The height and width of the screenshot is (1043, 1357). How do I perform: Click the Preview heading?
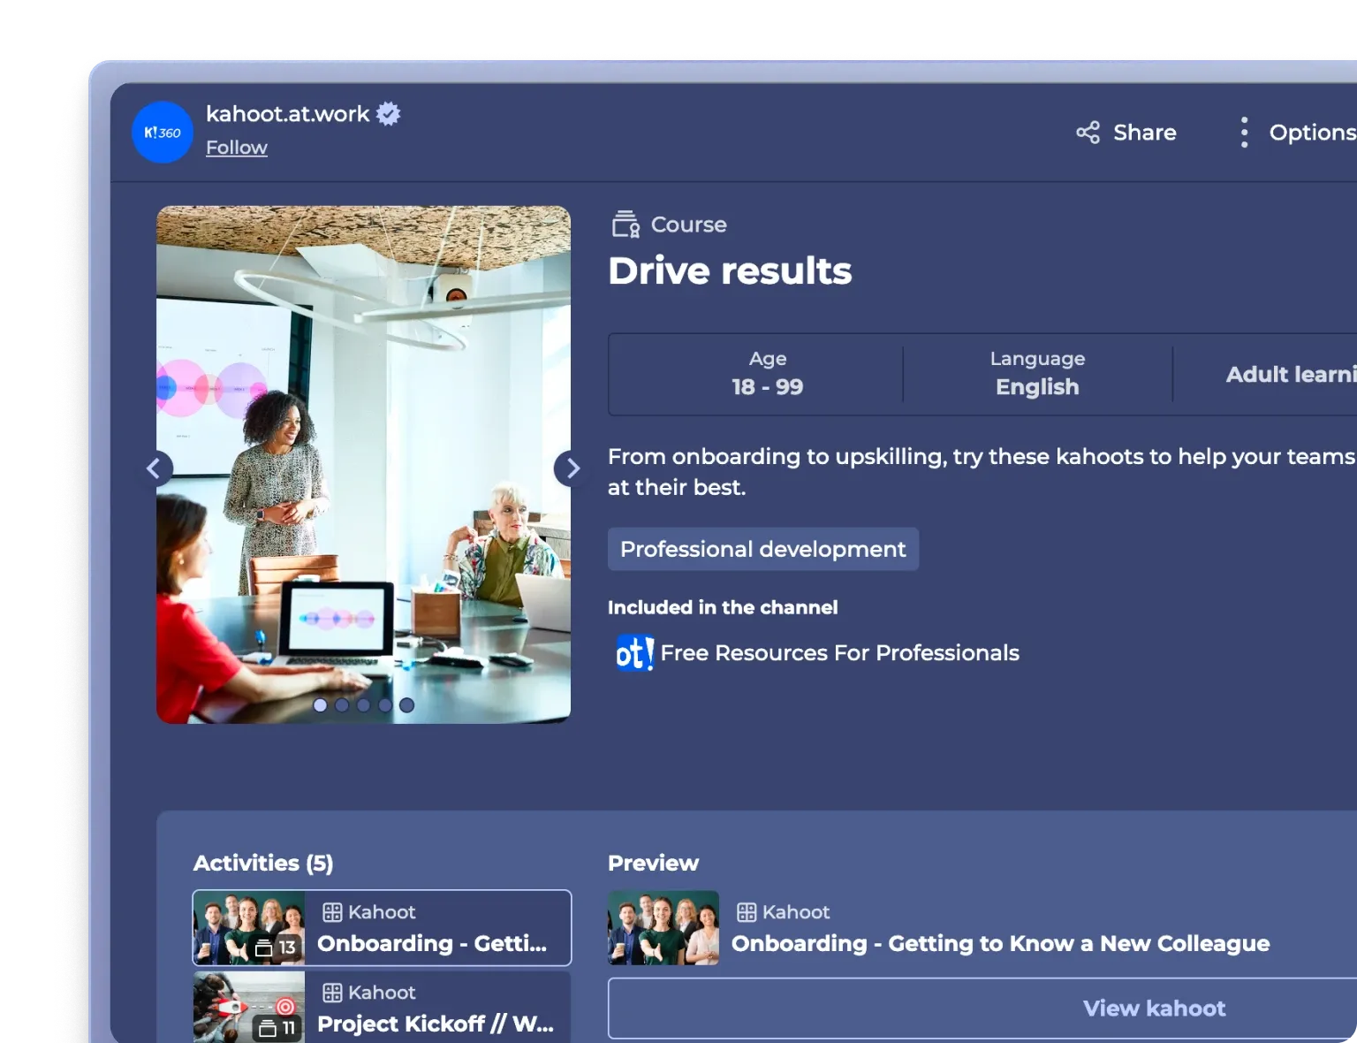[x=653, y=863]
